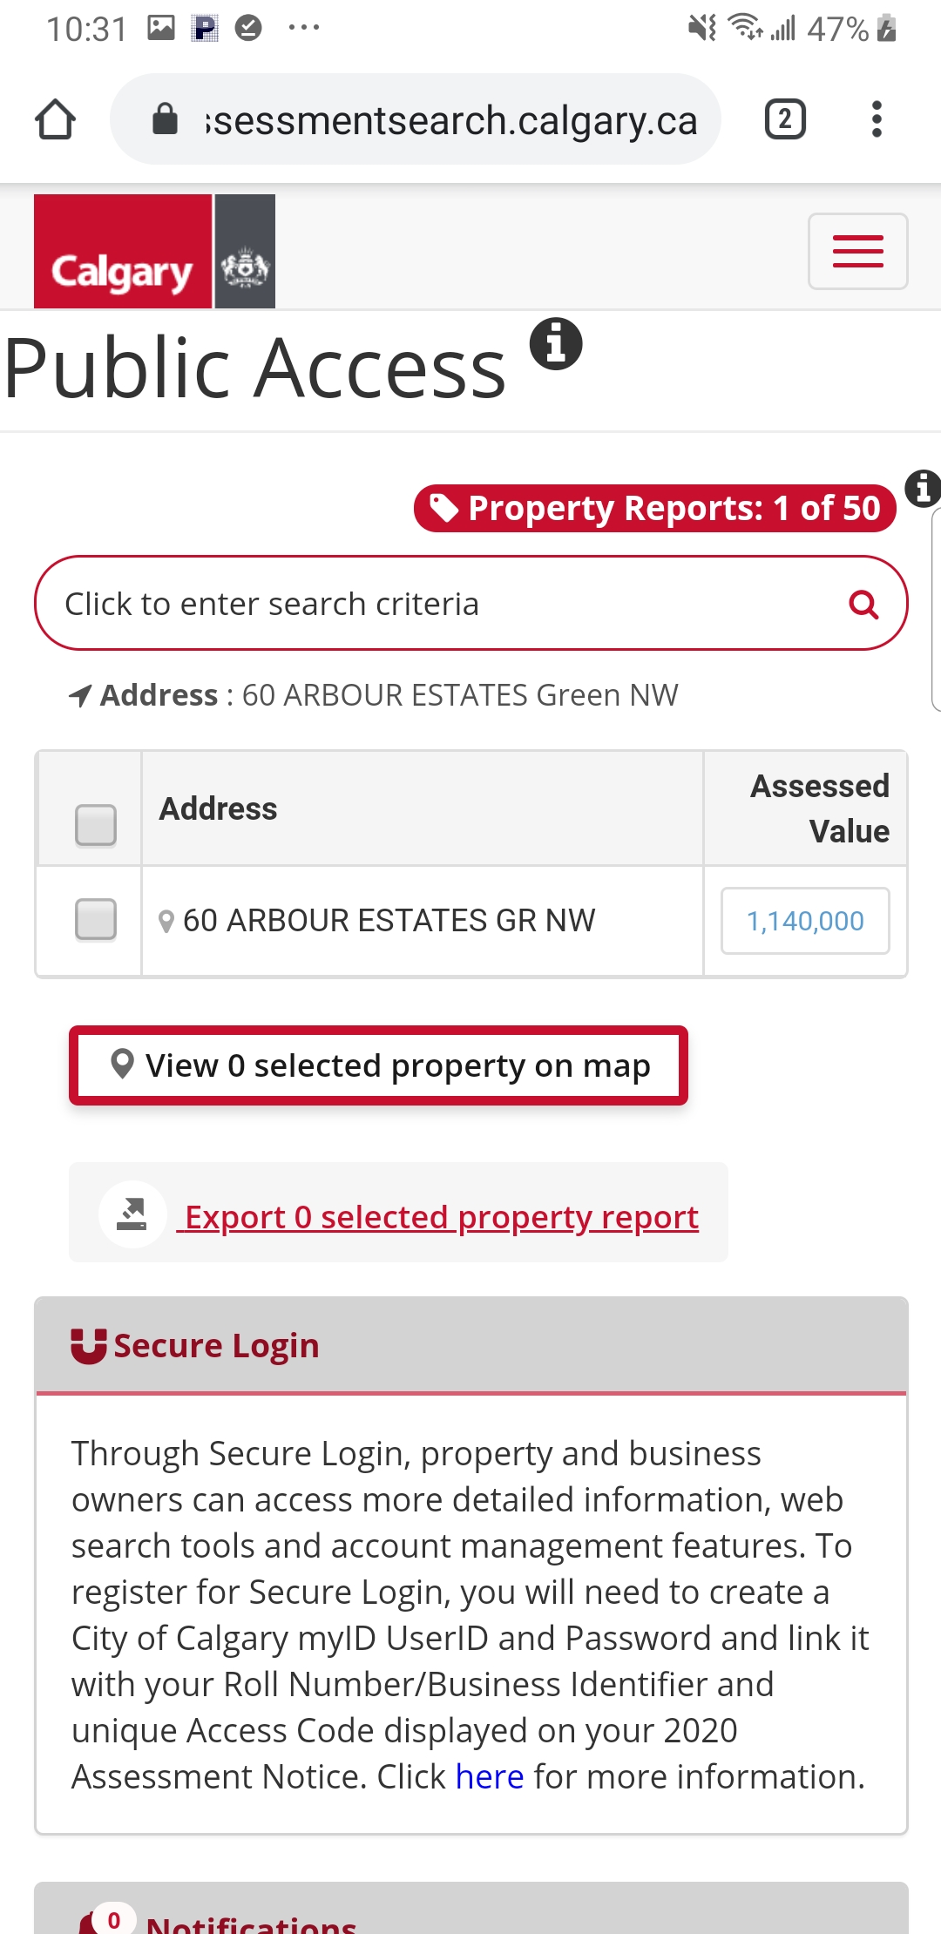Tap info icon next to Property Reports
Screen dimensions: 941x1934
click(x=922, y=488)
